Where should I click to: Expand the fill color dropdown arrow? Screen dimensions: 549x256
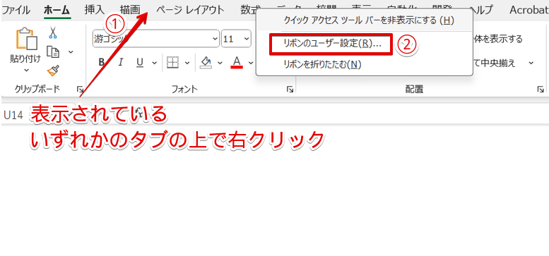point(220,63)
